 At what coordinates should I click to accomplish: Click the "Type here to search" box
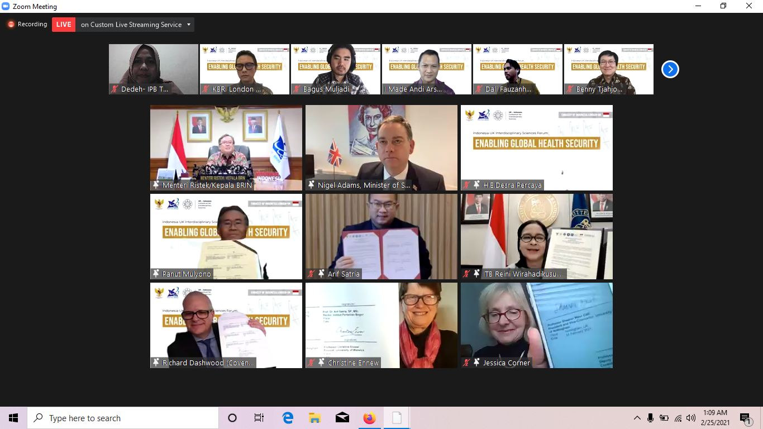coord(123,418)
